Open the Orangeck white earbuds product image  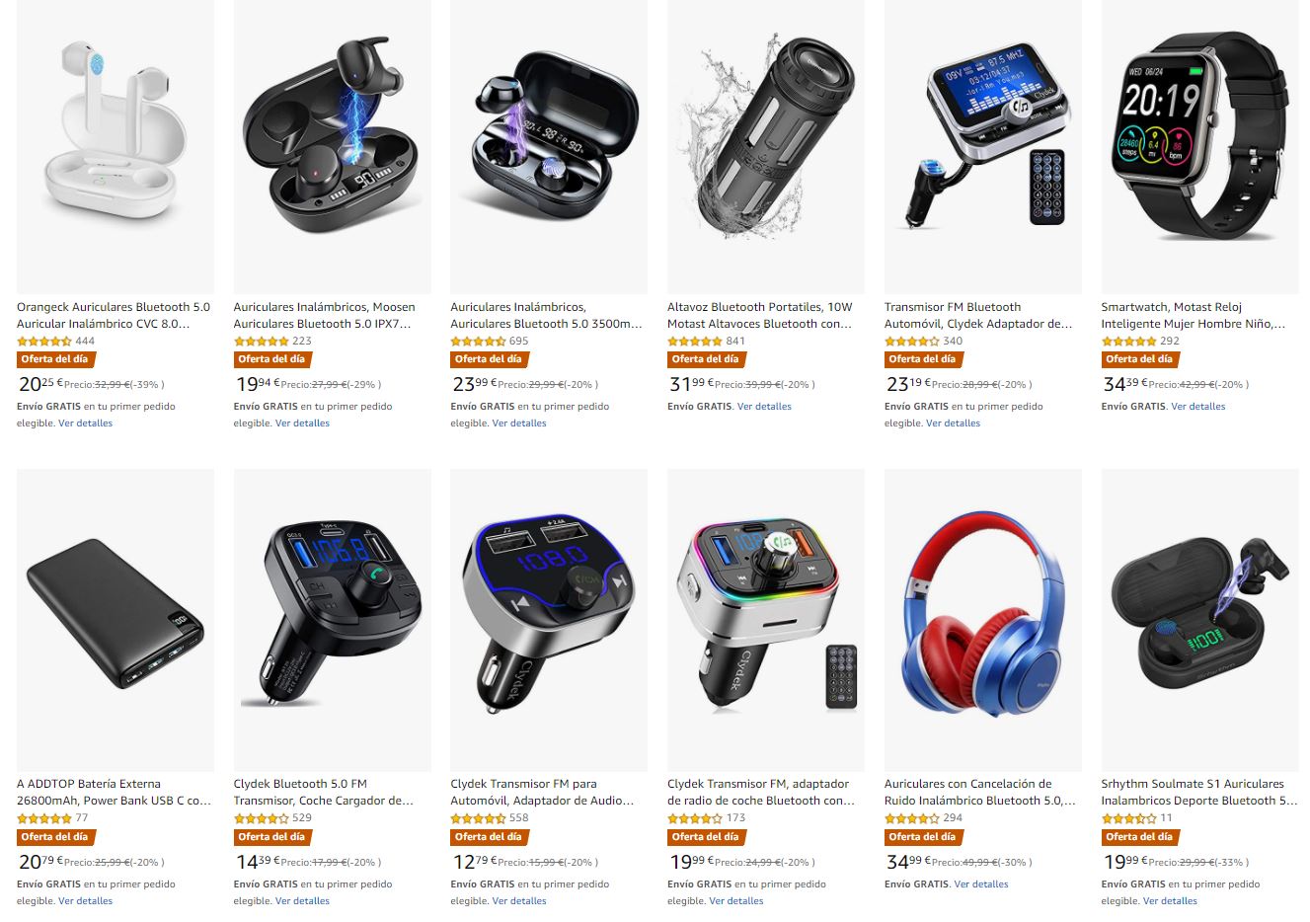click(x=116, y=145)
